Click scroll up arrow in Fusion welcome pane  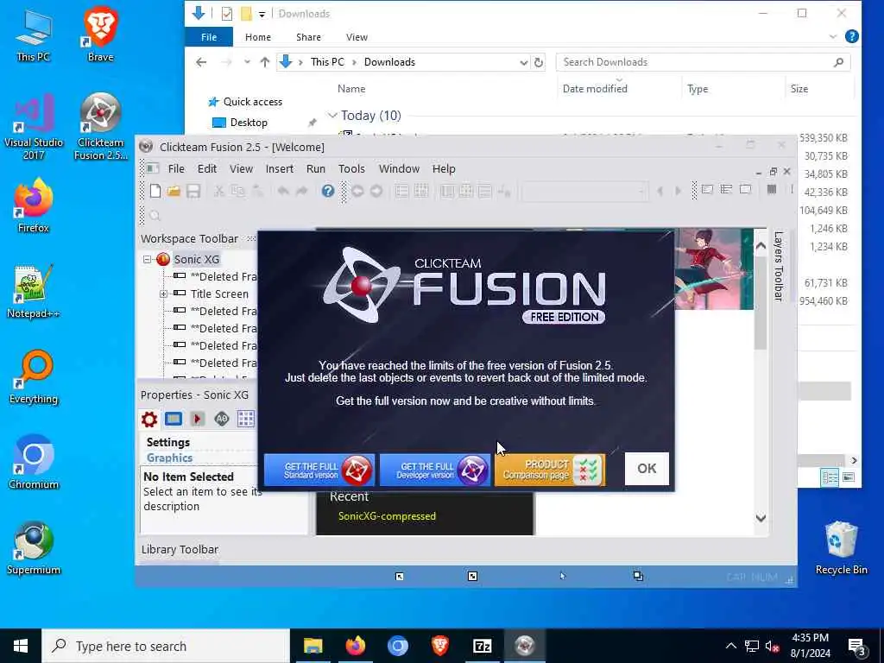coord(761,246)
